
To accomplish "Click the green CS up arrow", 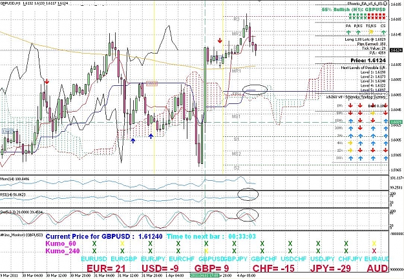I will [384, 32].
